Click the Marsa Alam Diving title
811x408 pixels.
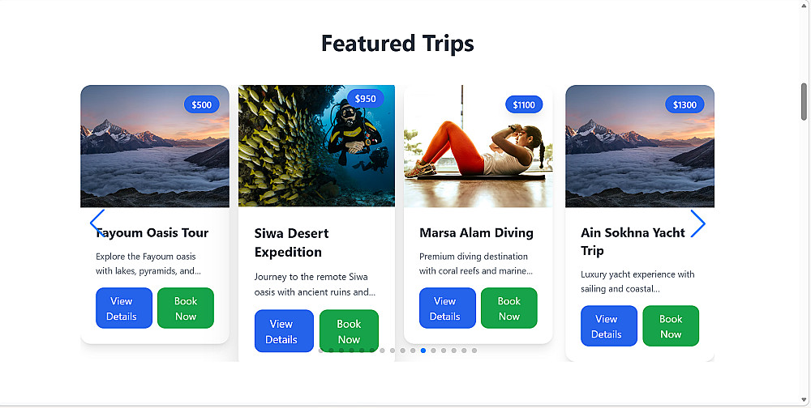[476, 233]
